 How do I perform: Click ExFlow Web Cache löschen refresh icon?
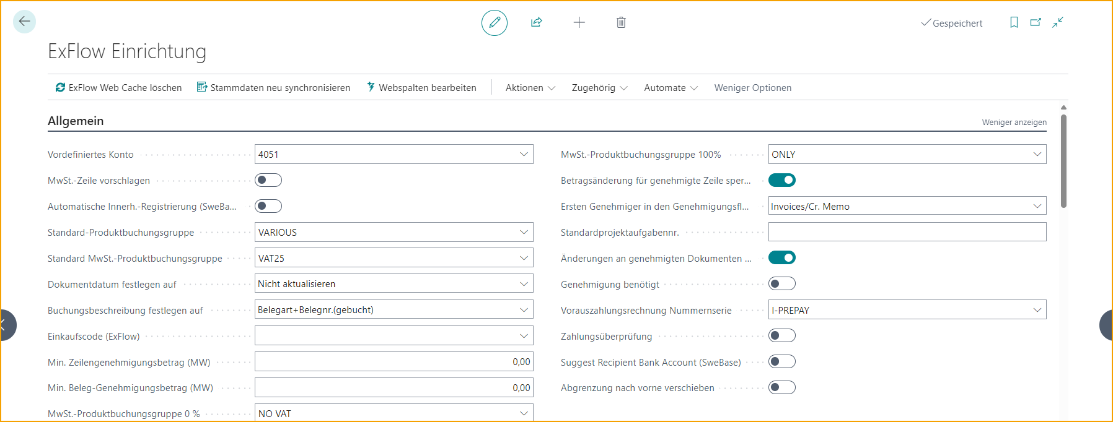tap(60, 87)
